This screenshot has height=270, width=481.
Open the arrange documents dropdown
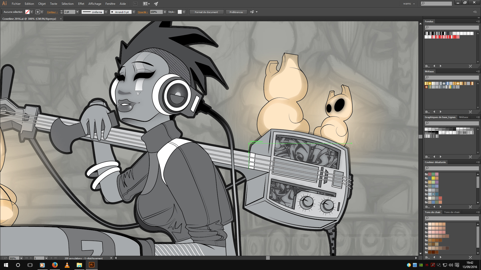click(x=146, y=4)
